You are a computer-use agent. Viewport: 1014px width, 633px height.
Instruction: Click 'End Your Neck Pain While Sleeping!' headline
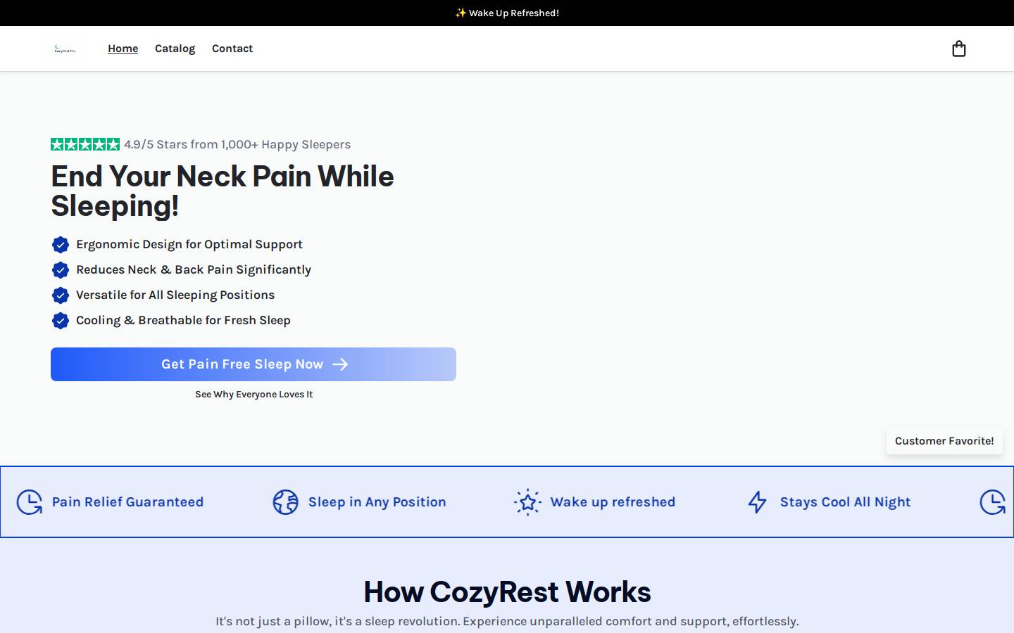[223, 191]
